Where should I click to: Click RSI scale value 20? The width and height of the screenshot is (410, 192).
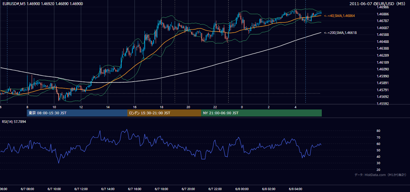[378, 170]
